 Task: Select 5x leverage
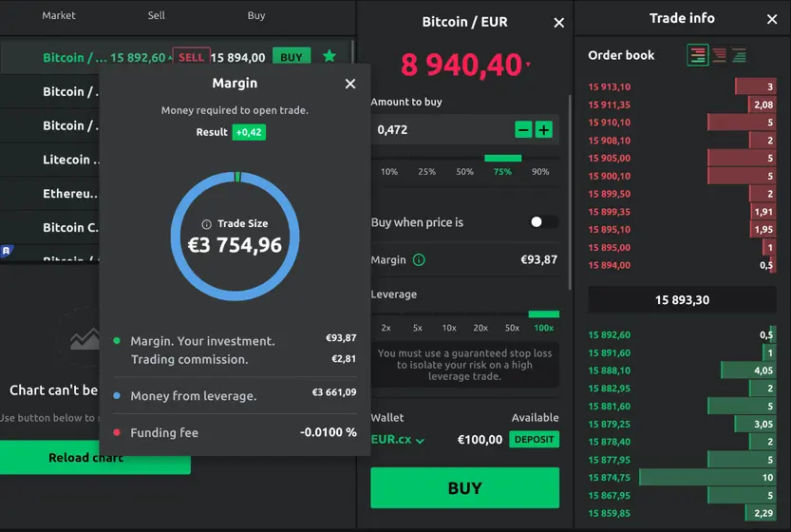[x=418, y=328]
